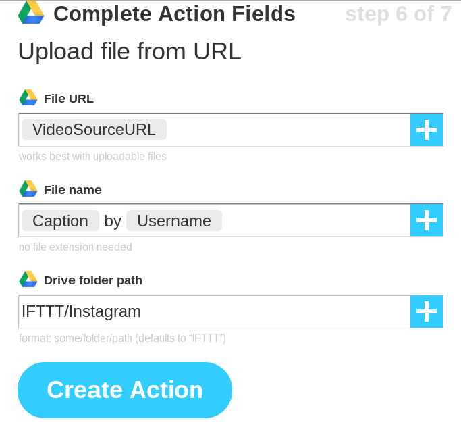Screen dimensions: 461x427
Task: Add ingredient to File name with plus button
Action: click(x=427, y=220)
